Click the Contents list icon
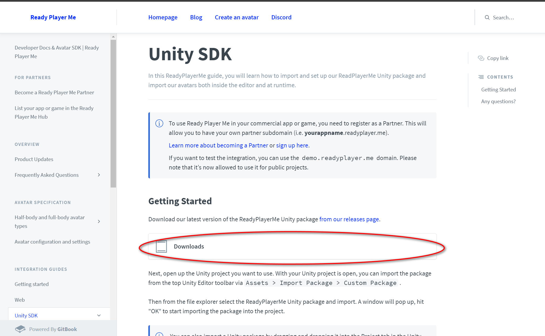Image resolution: width=545 pixels, height=336 pixels. (481, 77)
